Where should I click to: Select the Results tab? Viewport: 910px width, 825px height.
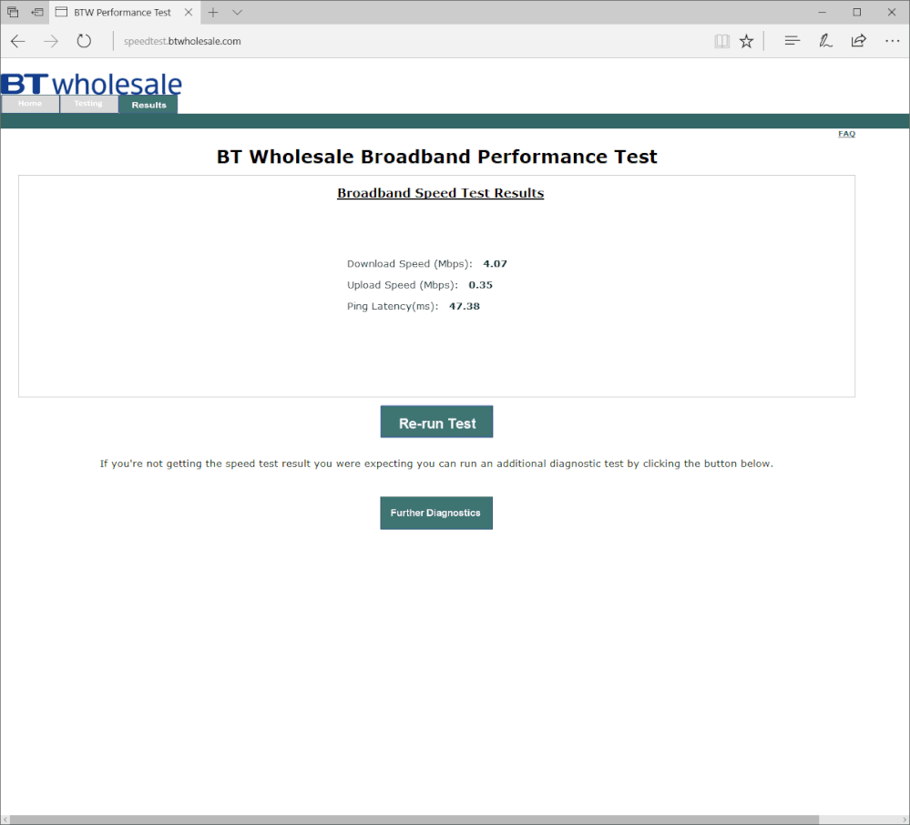(x=148, y=105)
